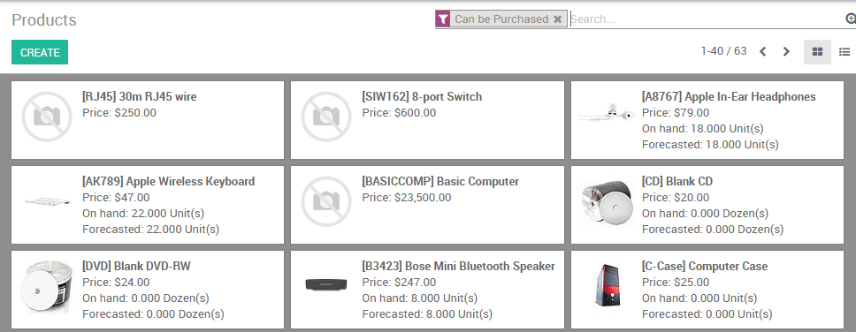The width and height of the screenshot is (856, 332).
Task: Go to next page of products
Action: [x=786, y=52]
